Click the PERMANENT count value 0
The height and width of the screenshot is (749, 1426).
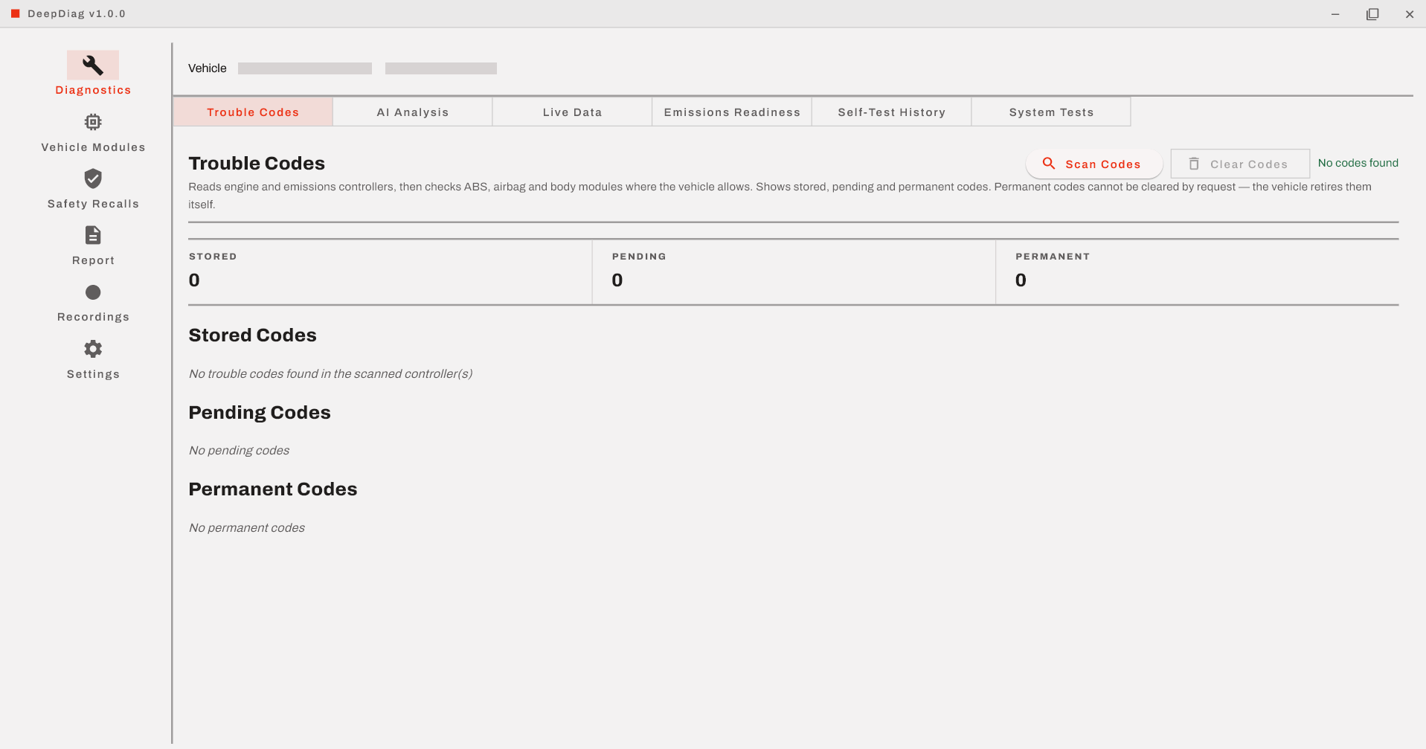(x=1021, y=280)
